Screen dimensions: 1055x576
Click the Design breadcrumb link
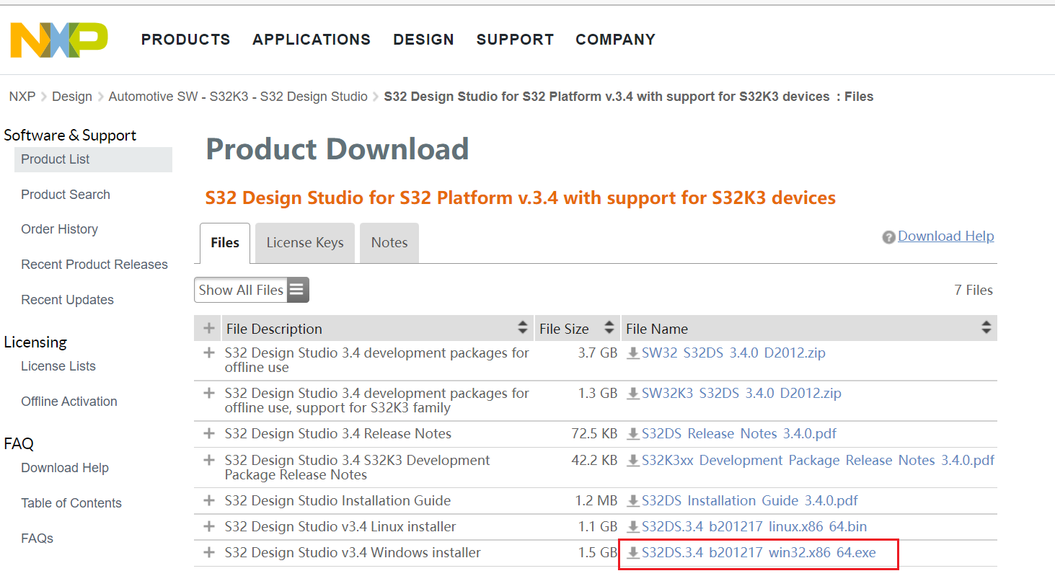72,97
